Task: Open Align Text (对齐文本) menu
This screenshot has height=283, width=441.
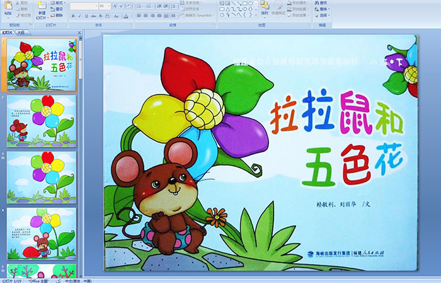Action: (192, 9)
